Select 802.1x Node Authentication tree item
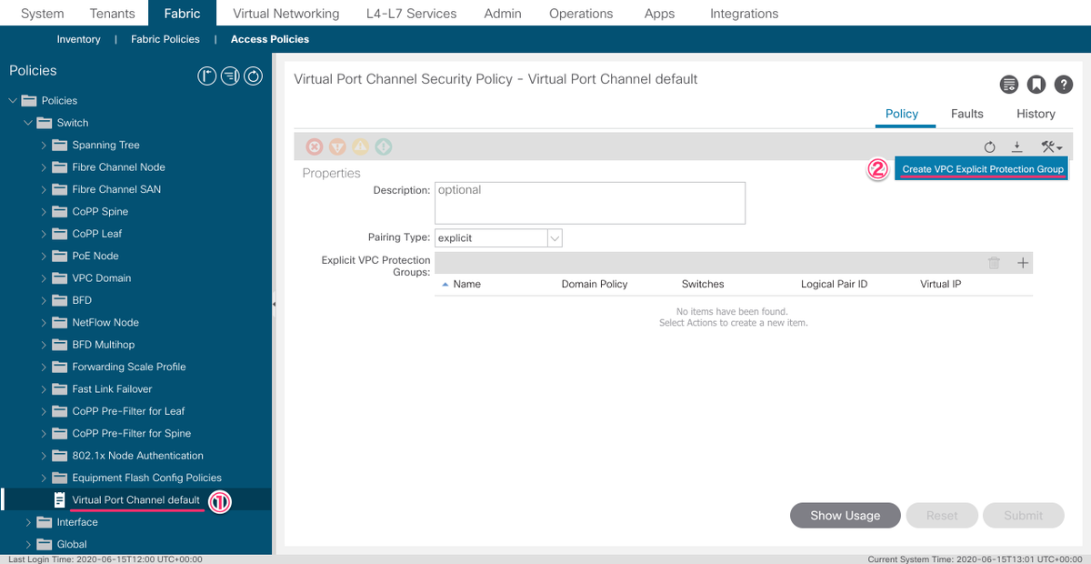The height and width of the screenshot is (564, 1091). (136, 456)
